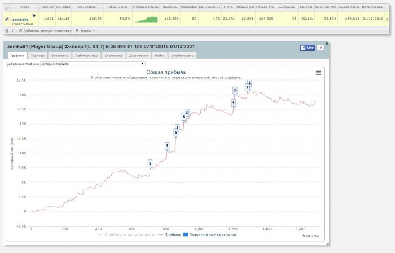Click the refresh icon below the player table

[x=14, y=30]
